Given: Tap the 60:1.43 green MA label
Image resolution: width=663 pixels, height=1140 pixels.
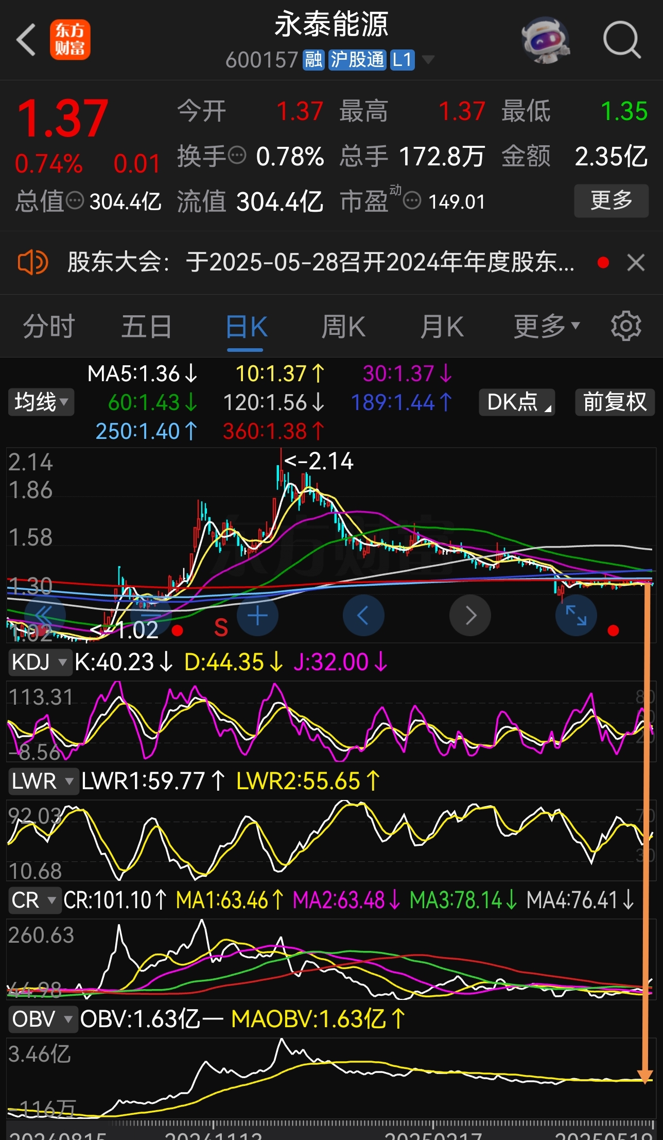Looking at the screenshot, I should [x=153, y=402].
